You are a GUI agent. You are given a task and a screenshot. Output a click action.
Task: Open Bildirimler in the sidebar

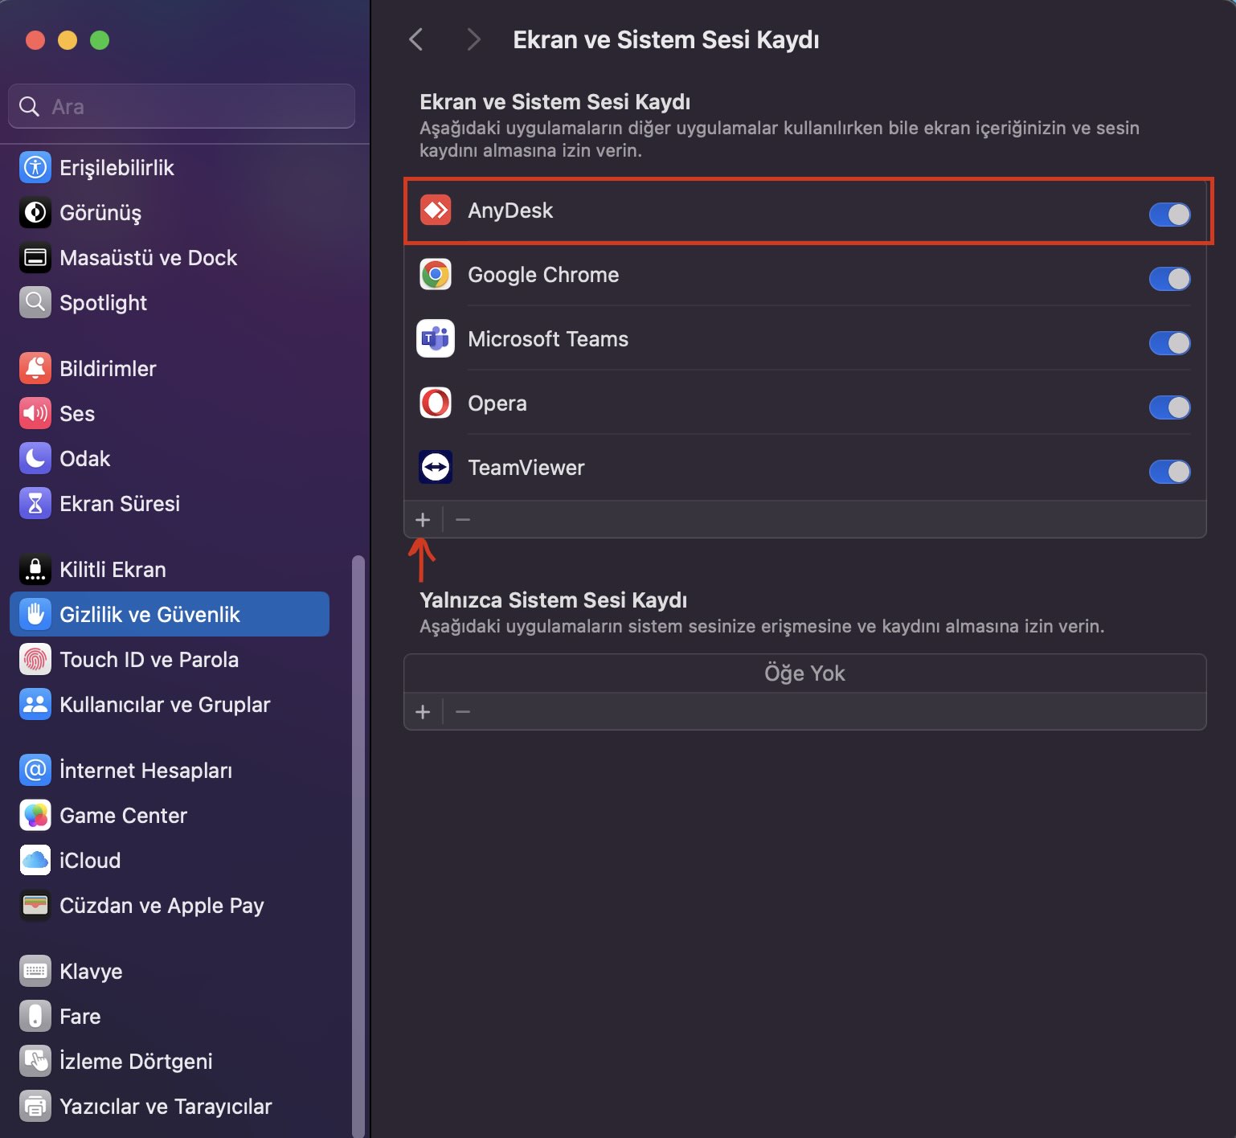pos(108,369)
